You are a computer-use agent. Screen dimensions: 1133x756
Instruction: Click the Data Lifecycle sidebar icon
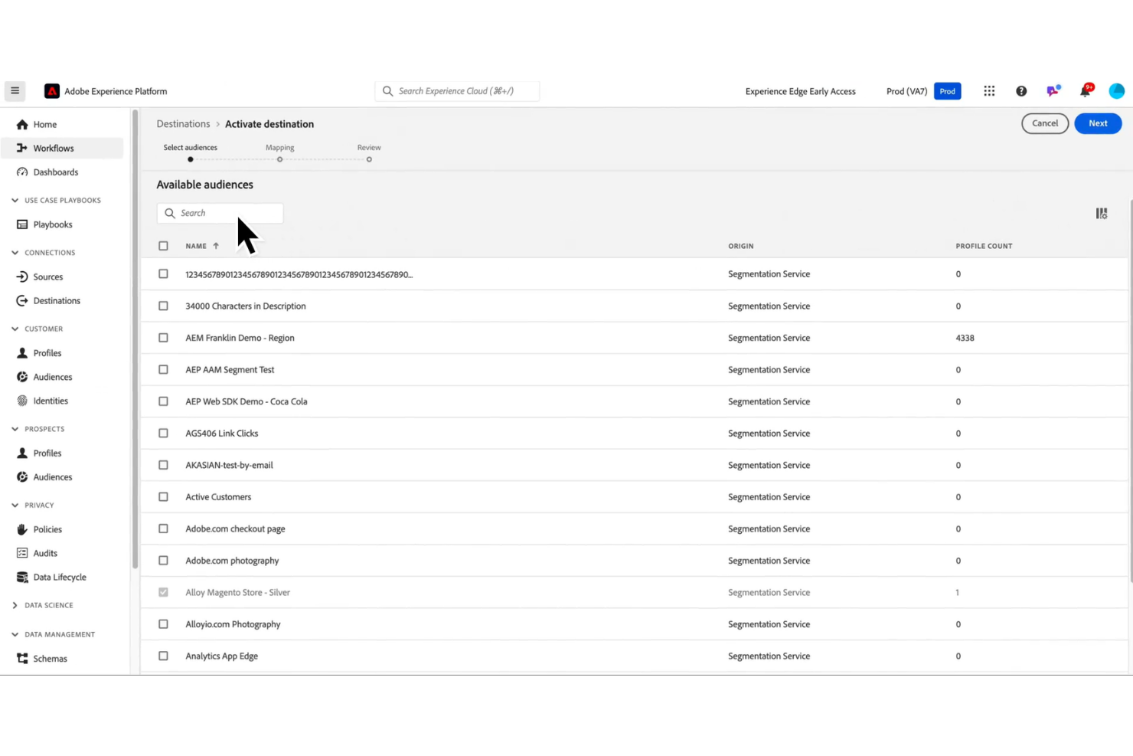(x=21, y=577)
